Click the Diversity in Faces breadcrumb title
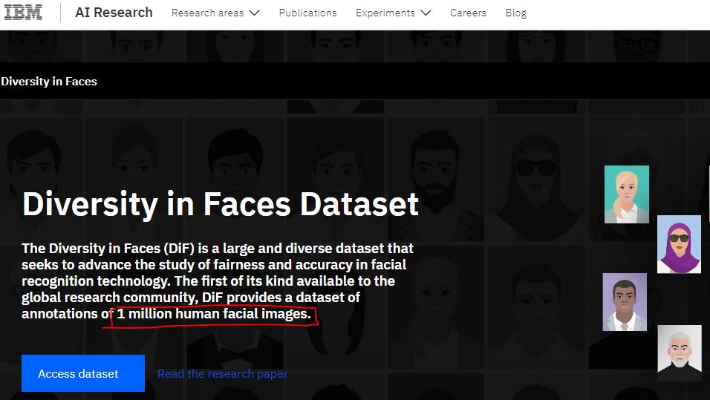 49,82
